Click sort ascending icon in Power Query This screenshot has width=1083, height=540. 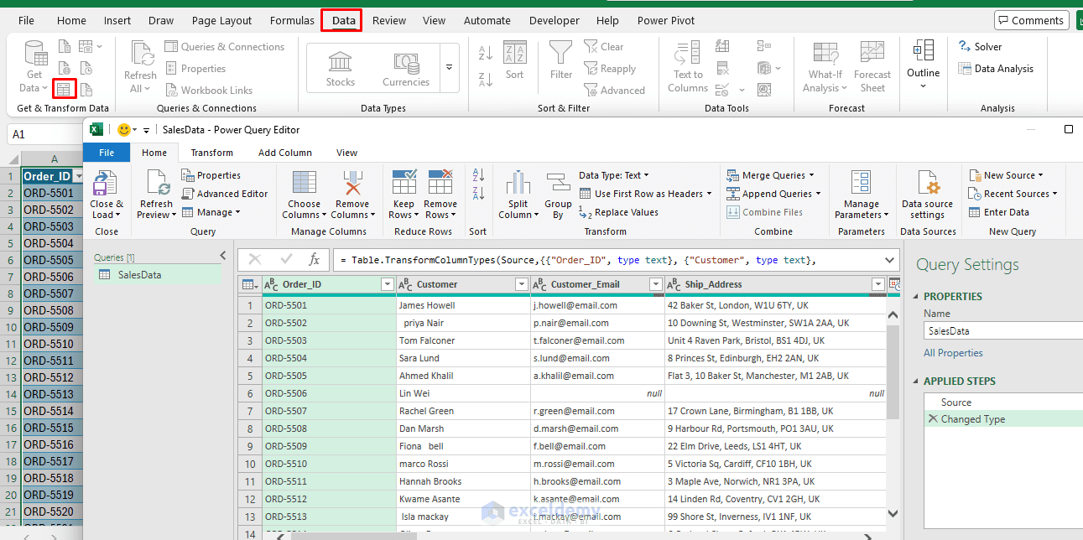click(478, 175)
